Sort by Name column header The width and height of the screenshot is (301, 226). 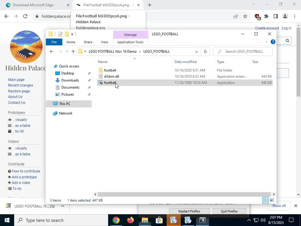[x=103, y=62]
